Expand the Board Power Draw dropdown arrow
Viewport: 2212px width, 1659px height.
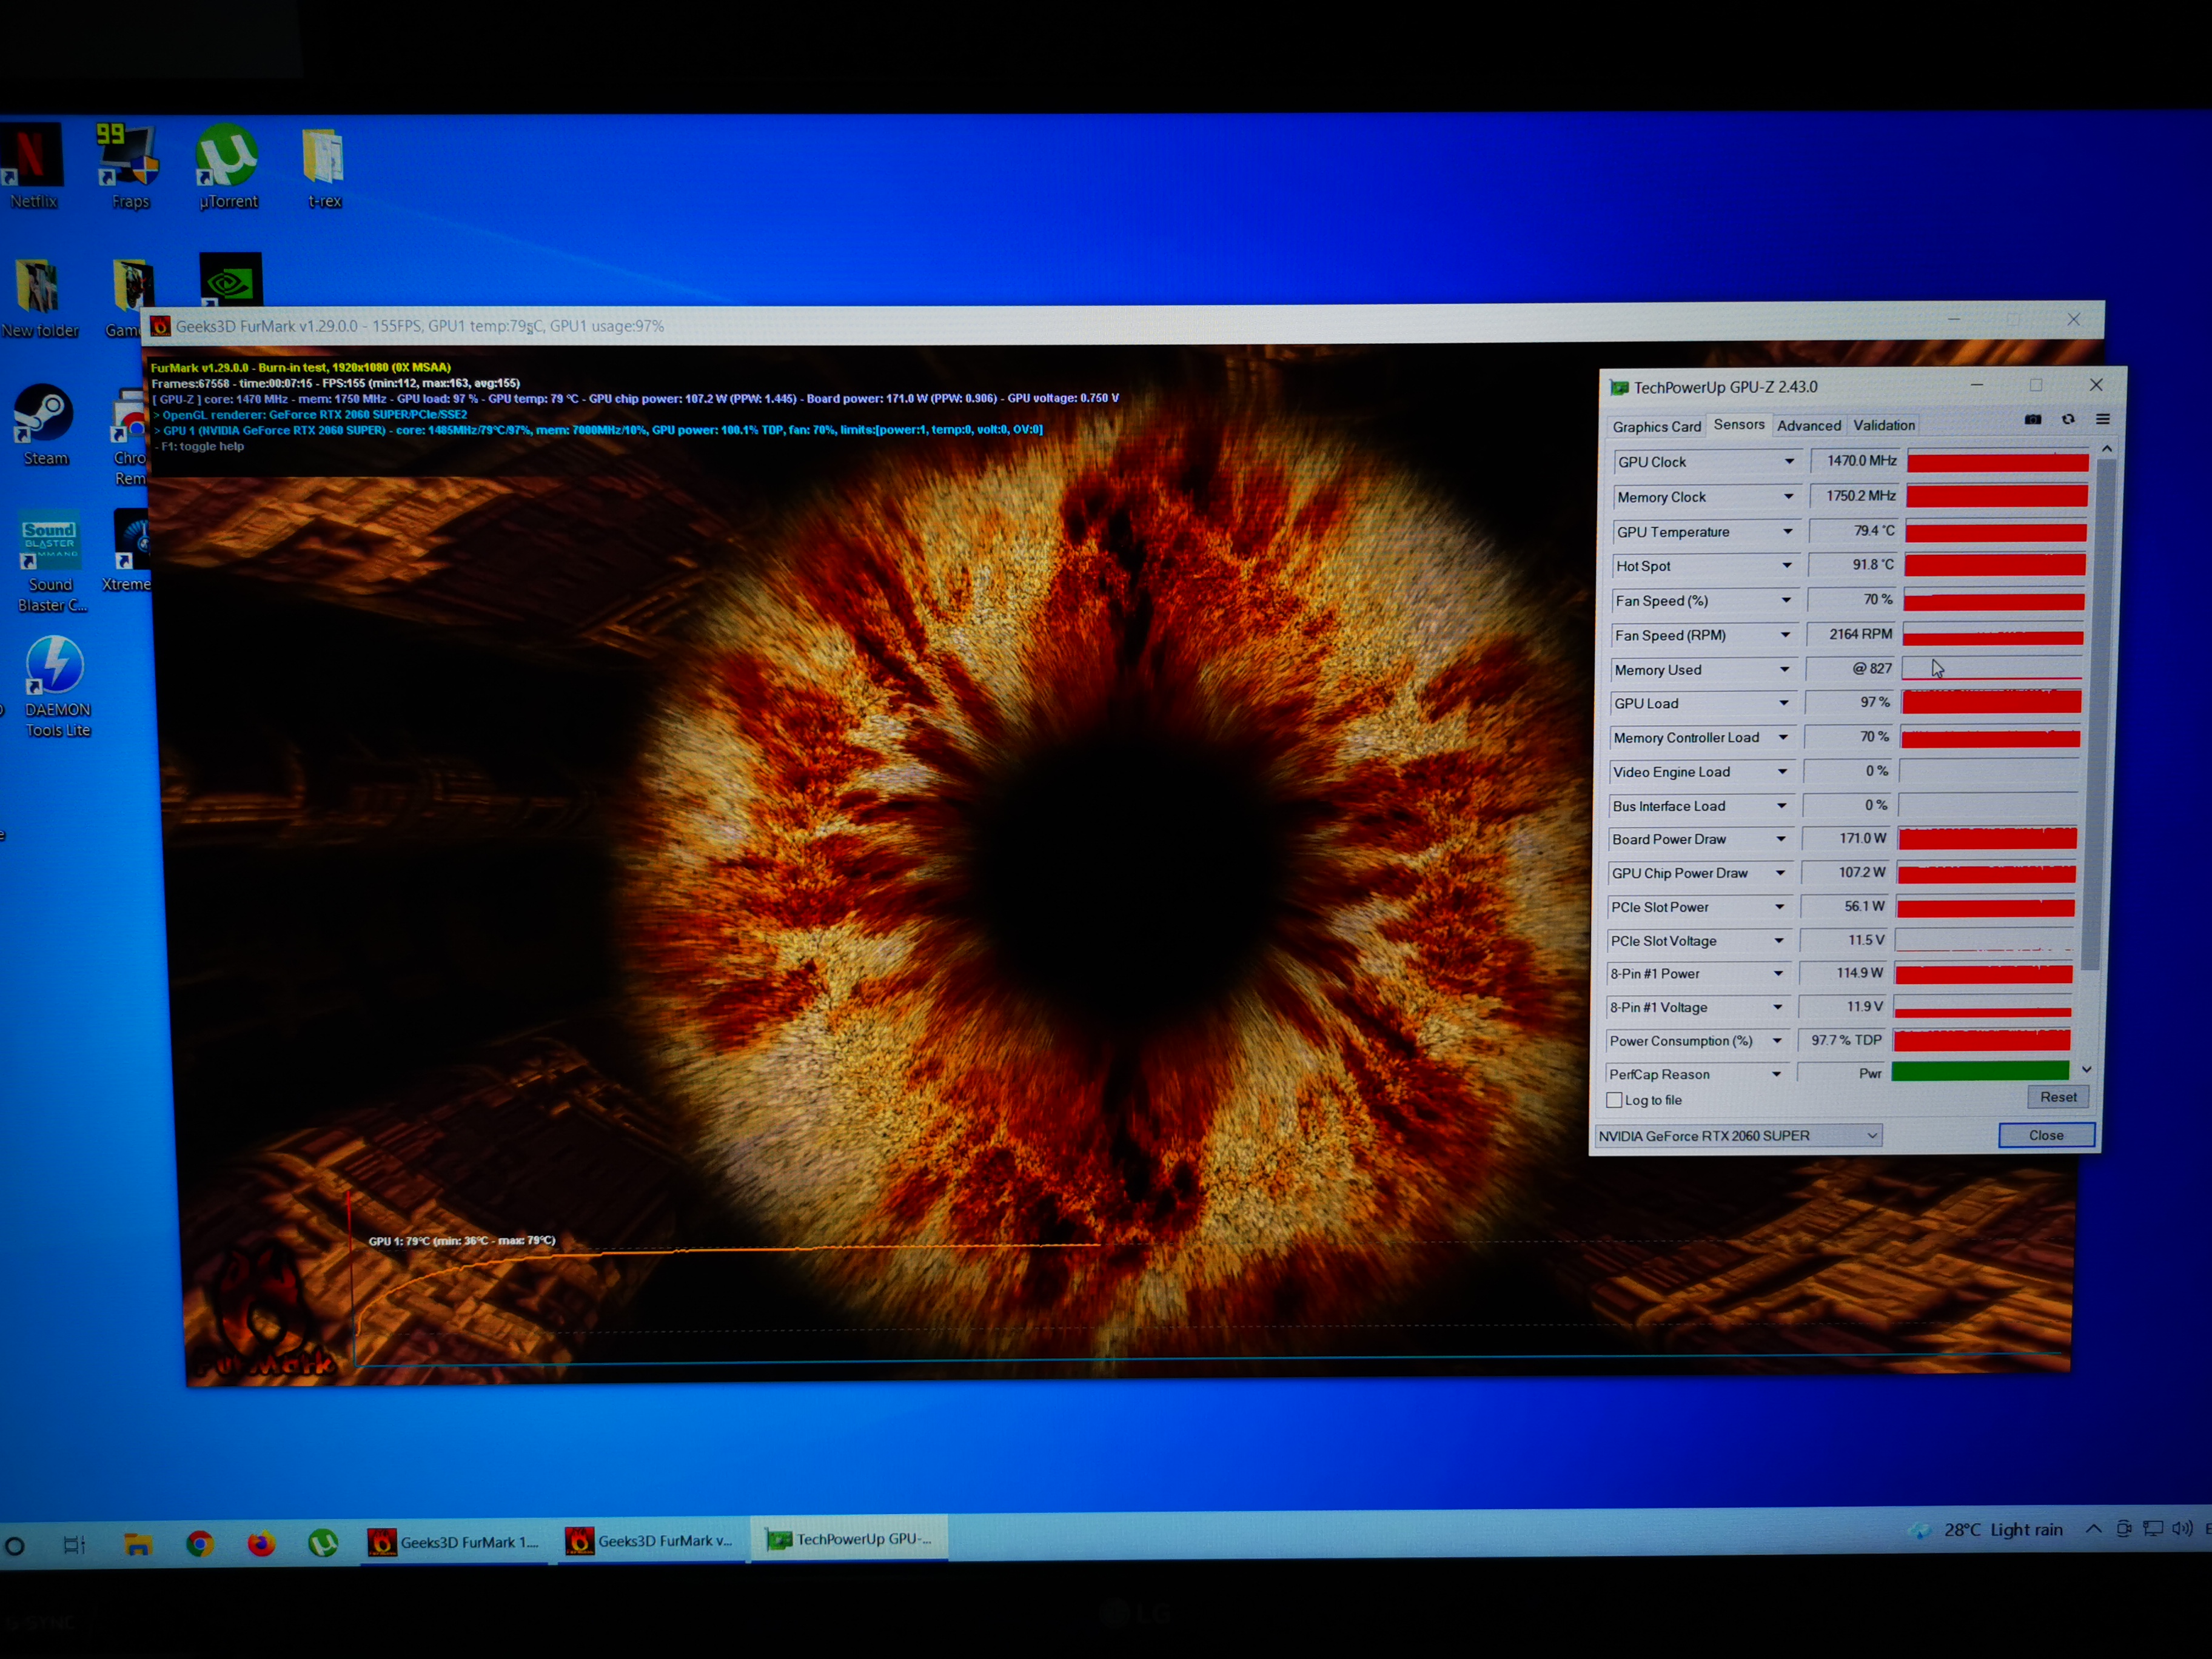pyautogui.click(x=1781, y=839)
